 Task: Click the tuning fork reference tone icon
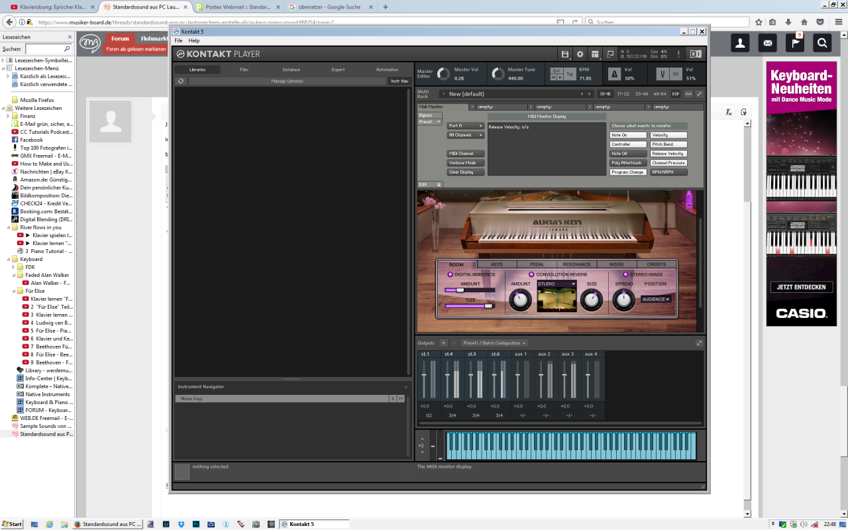[x=662, y=74]
